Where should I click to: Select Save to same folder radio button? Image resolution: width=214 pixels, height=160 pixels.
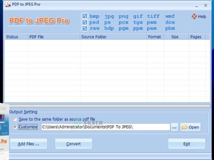(15, 119)
